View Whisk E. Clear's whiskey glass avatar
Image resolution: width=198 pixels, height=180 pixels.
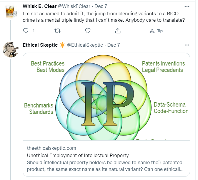point(11,11)
